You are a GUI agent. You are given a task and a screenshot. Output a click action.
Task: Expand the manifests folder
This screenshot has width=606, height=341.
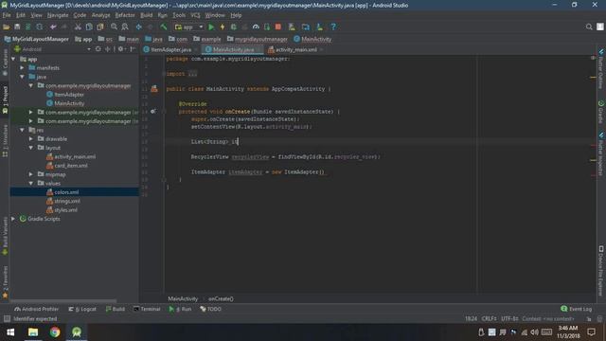22,68
